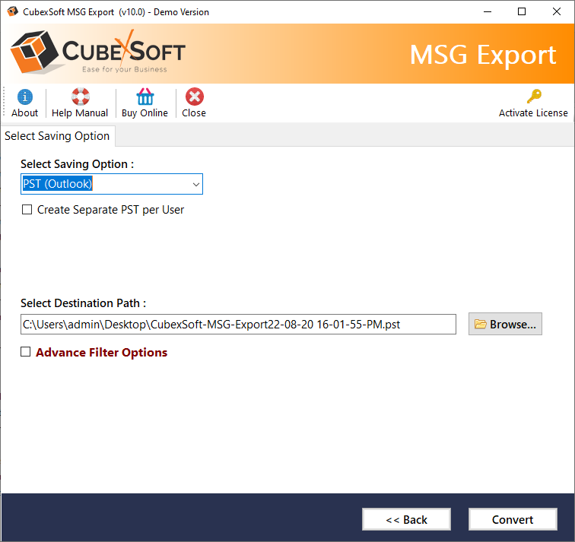
Task: Go back with the << Back button
Action: (x=406, y=520)
